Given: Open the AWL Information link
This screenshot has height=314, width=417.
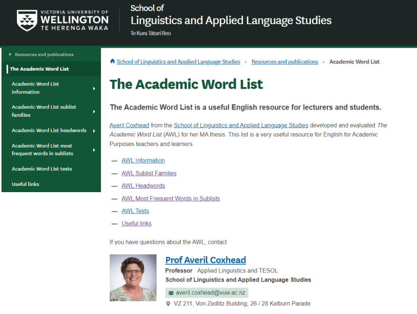Looking at the screenshot, I should 143,161.
